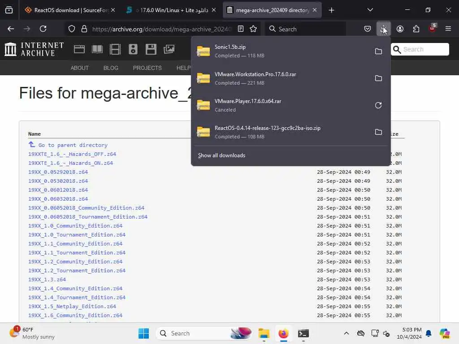Show Sonic1.5b.zip in folder

pos(378,51)
